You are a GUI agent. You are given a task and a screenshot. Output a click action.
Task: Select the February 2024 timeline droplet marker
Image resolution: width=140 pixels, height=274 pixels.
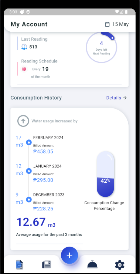pos(29,142)
